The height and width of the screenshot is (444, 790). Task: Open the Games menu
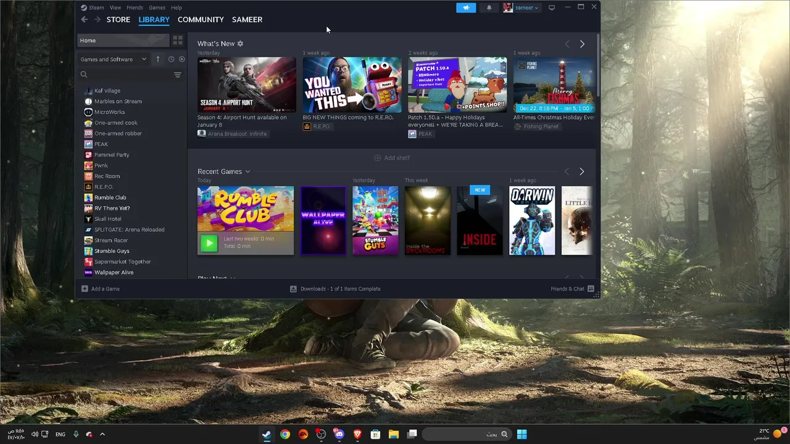click(x=157, y=7)
